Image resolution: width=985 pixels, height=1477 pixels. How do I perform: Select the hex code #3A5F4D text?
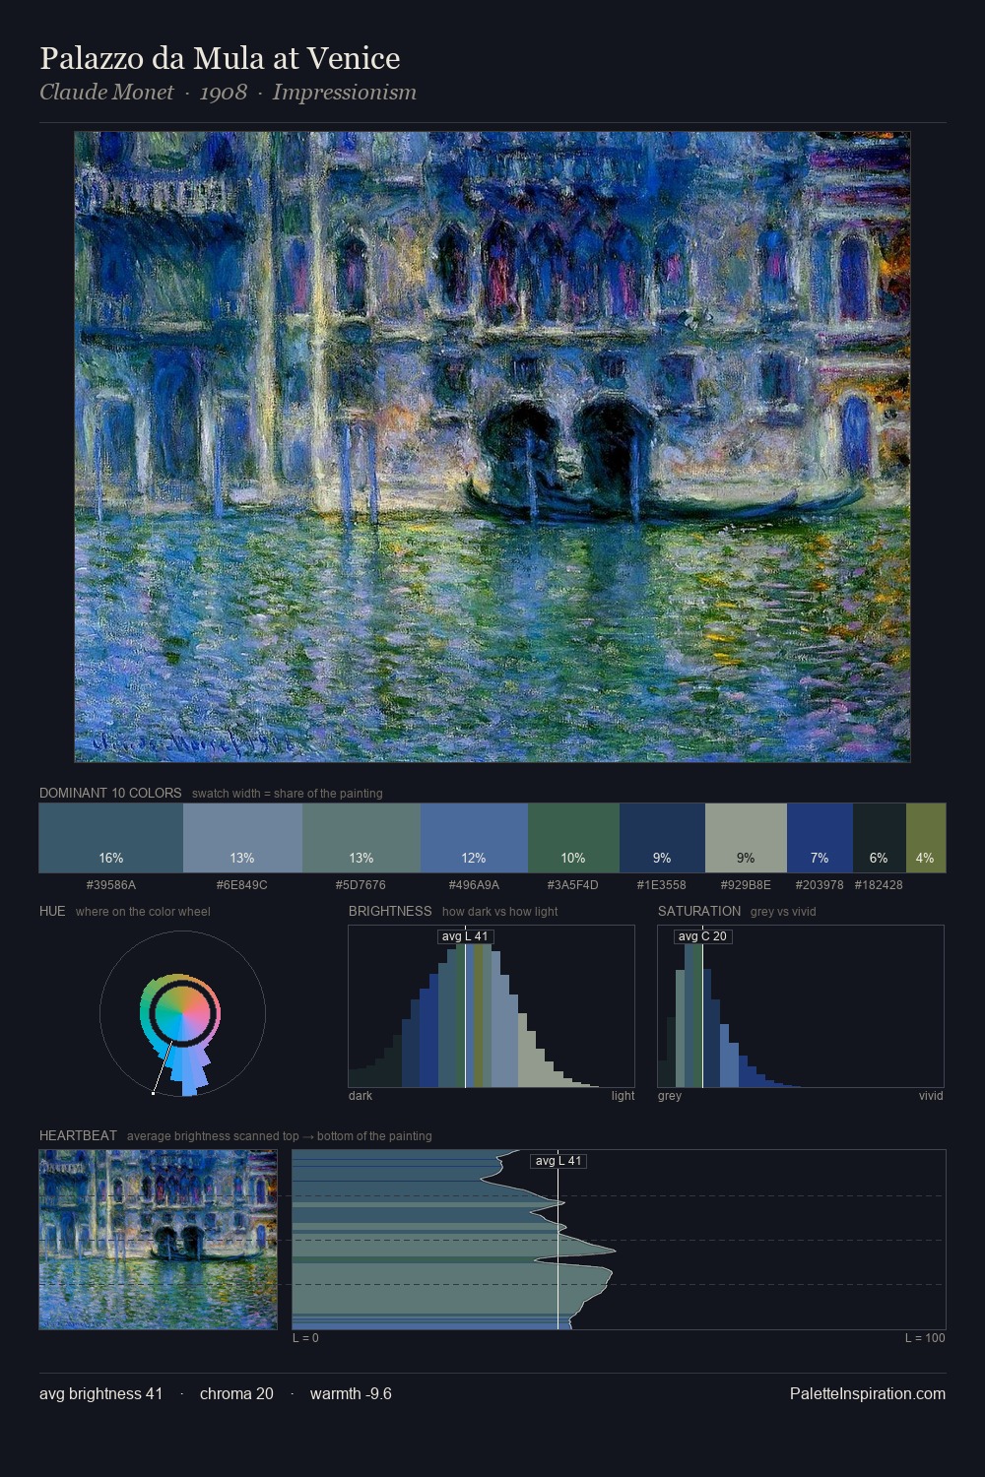point(572,885)
